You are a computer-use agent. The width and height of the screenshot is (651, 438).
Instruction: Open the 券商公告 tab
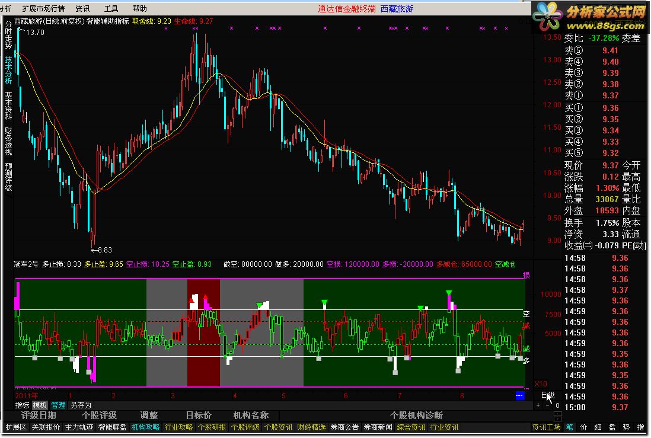click(344, 427)
